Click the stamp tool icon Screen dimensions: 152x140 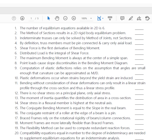[x=147, y=18]
